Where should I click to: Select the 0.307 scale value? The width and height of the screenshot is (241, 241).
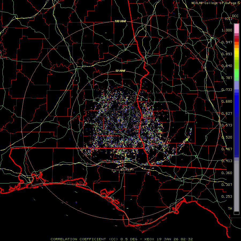(227, 185)
